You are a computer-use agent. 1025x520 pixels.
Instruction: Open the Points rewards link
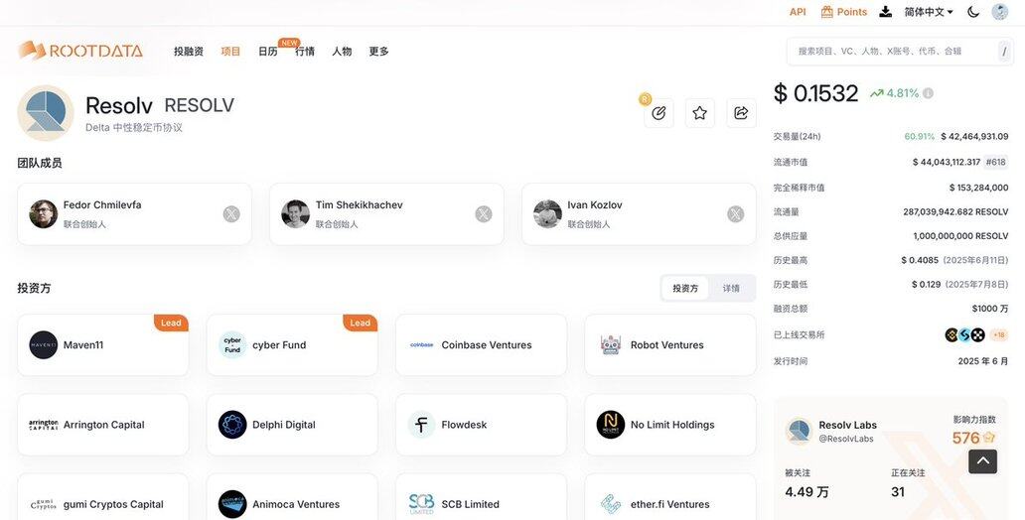(x=844, y=12)
